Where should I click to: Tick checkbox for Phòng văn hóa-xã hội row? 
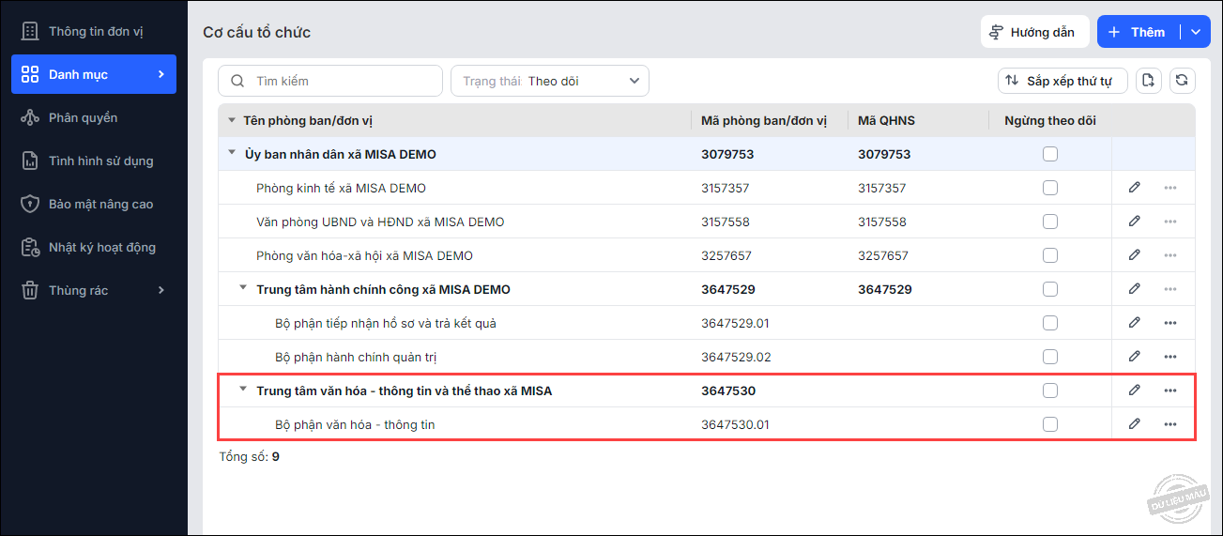pos(1050,255)
